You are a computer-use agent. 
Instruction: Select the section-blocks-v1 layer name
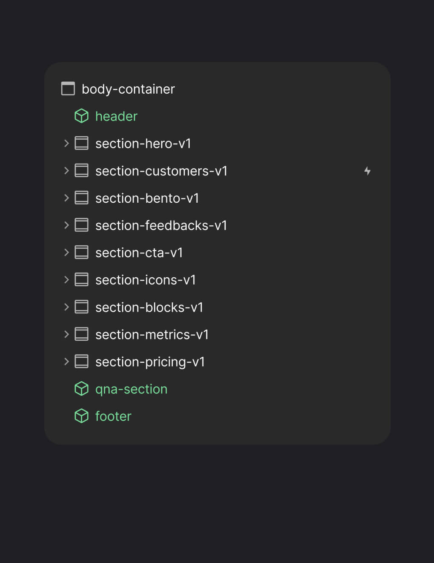click(149, 307)
